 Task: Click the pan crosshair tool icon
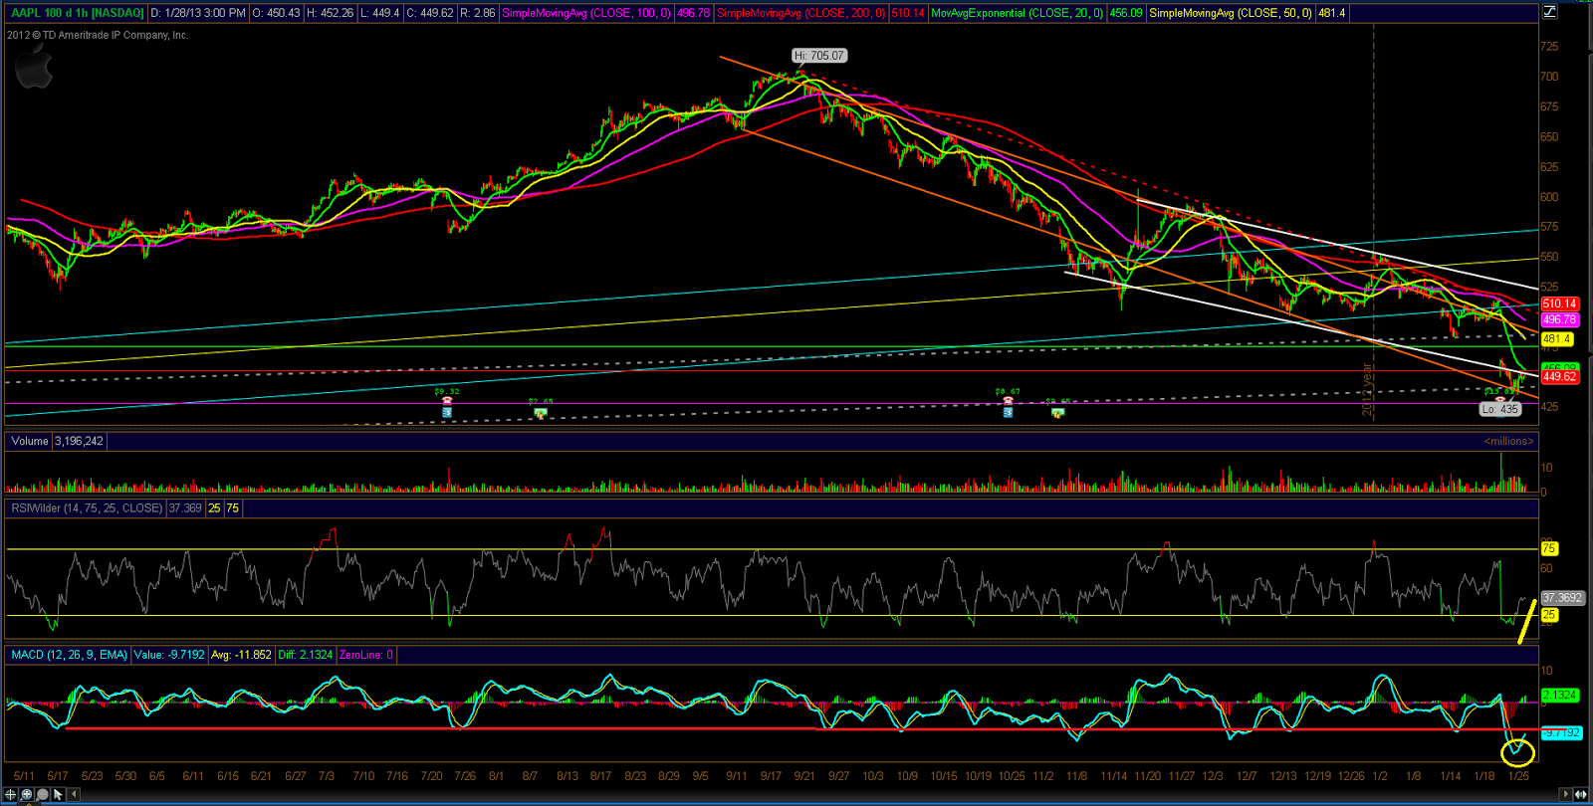[10, 794]
